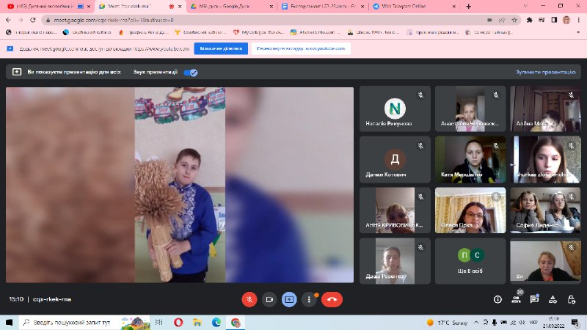Bookmark this page with star icon
Image resolution: width=587 pixels, height=330 pixels.
pos(514,20)
